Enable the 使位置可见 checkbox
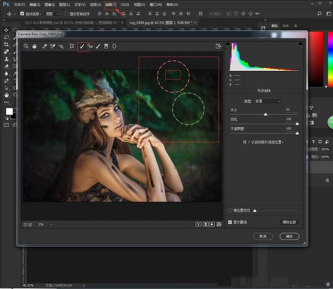 click(230, 211)
